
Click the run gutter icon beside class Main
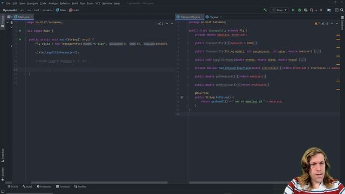tap(20, 31)
